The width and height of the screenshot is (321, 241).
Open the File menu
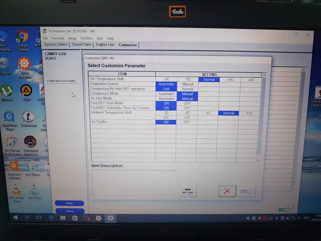pyautogui.click(x=45, y=38)
